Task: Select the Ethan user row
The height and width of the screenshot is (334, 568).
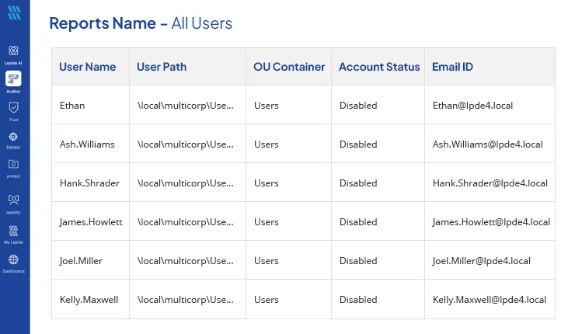Action: coord(303,105)
